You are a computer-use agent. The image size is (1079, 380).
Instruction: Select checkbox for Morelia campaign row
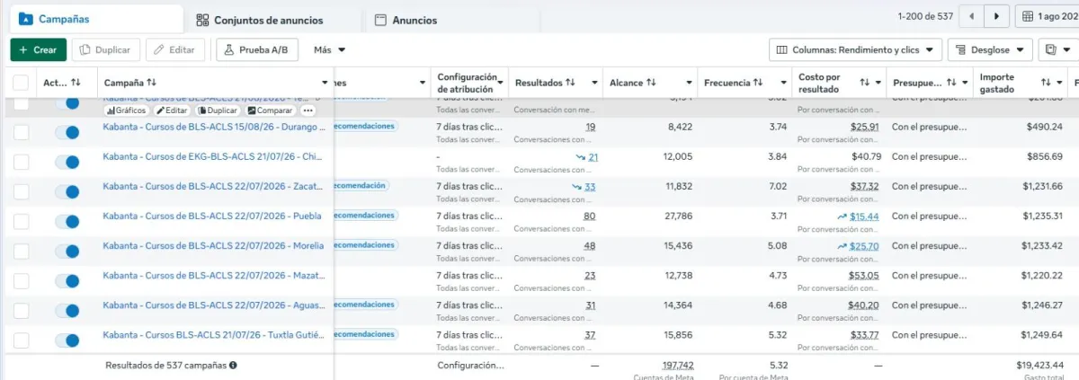(21, 252)
